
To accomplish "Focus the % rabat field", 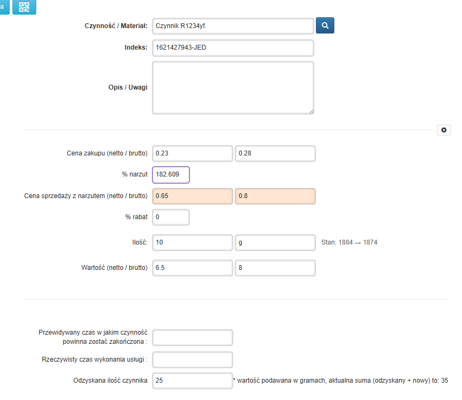I will coord(171,217).
